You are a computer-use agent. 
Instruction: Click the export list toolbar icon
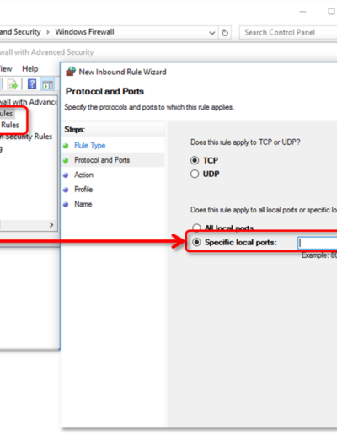[x=13, y=84]
